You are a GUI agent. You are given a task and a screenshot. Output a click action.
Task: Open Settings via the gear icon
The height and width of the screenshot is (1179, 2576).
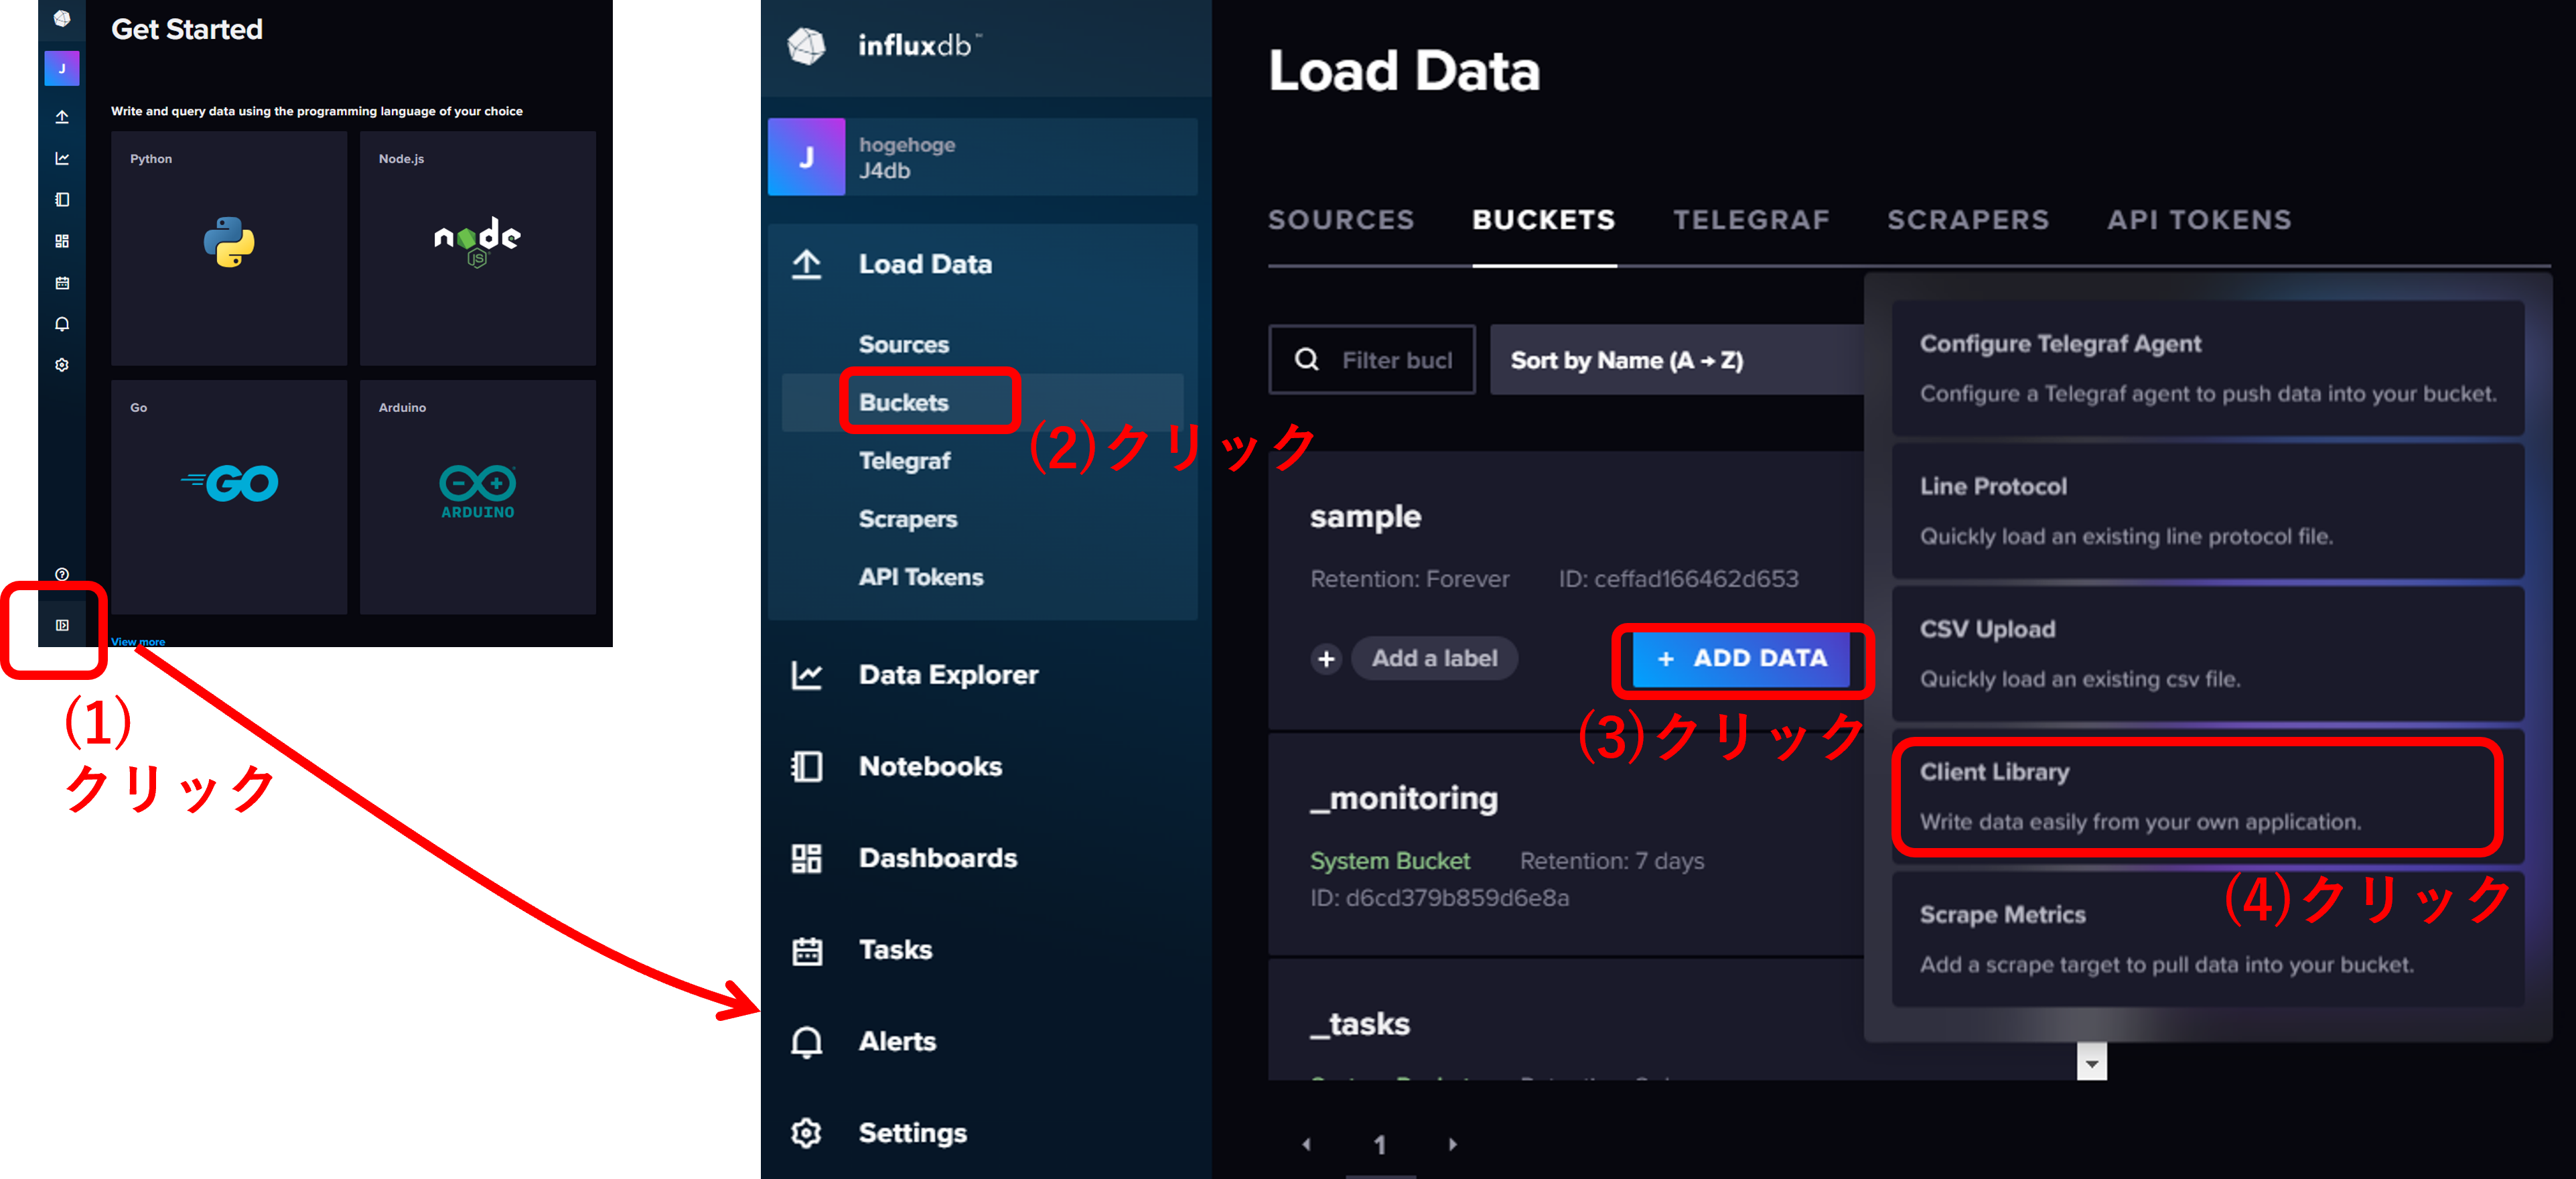(806, 1133)
